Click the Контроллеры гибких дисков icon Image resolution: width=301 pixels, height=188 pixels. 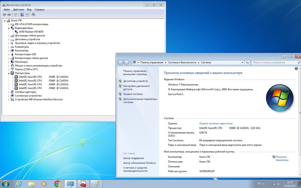tap(12, 58)
